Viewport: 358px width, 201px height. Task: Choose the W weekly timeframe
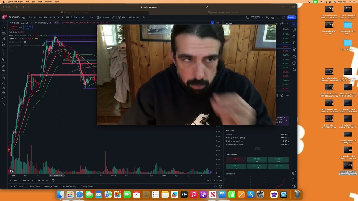pos(79,17)
